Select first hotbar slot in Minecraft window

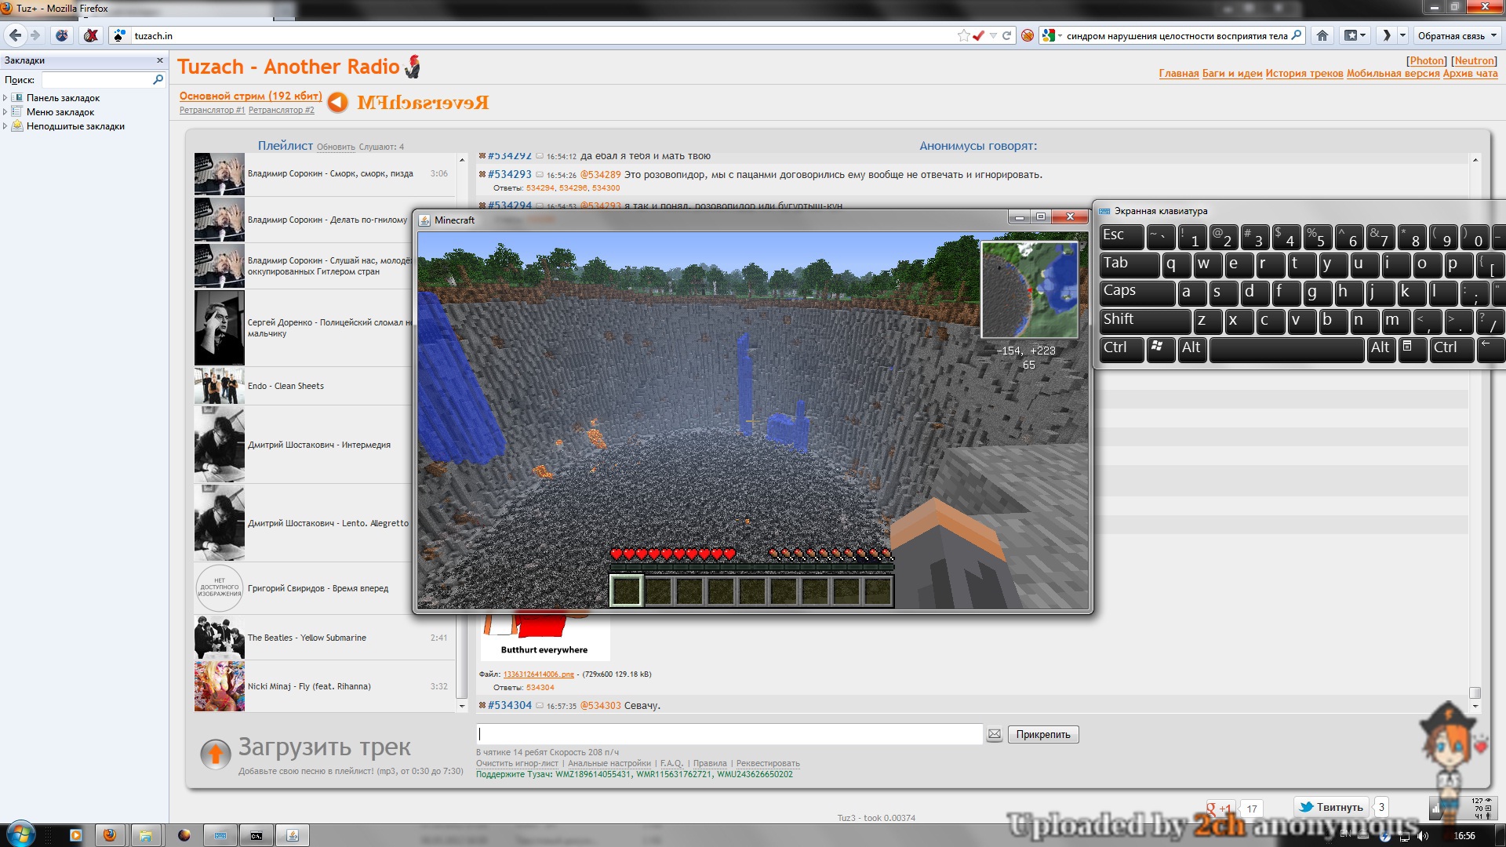(x=627, y=591)
